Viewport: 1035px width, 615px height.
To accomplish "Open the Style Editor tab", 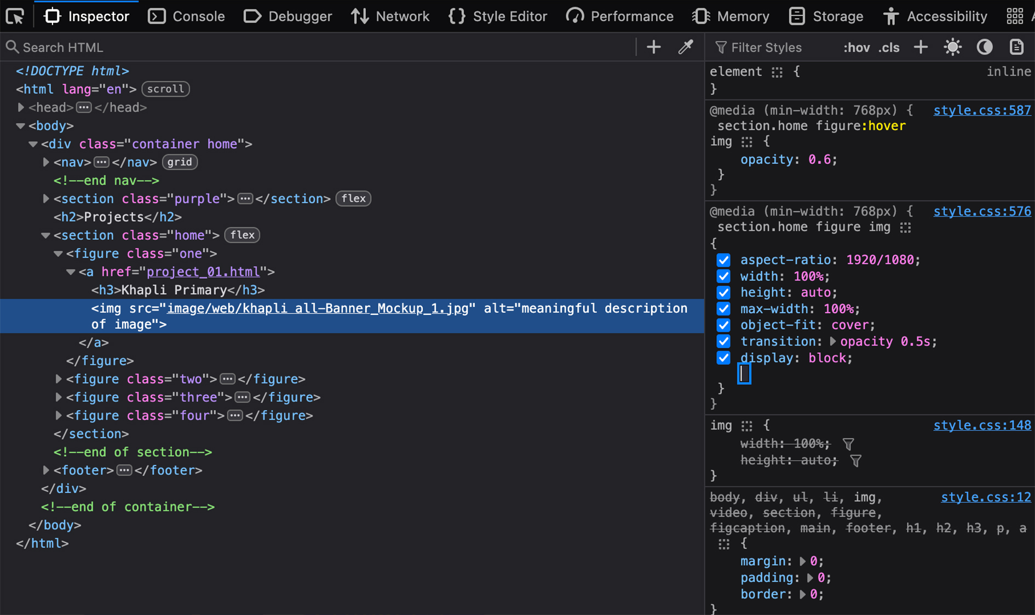I will 498,16.
